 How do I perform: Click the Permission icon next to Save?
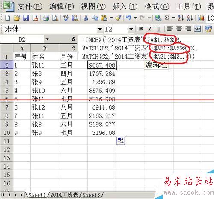click(35, 18)
